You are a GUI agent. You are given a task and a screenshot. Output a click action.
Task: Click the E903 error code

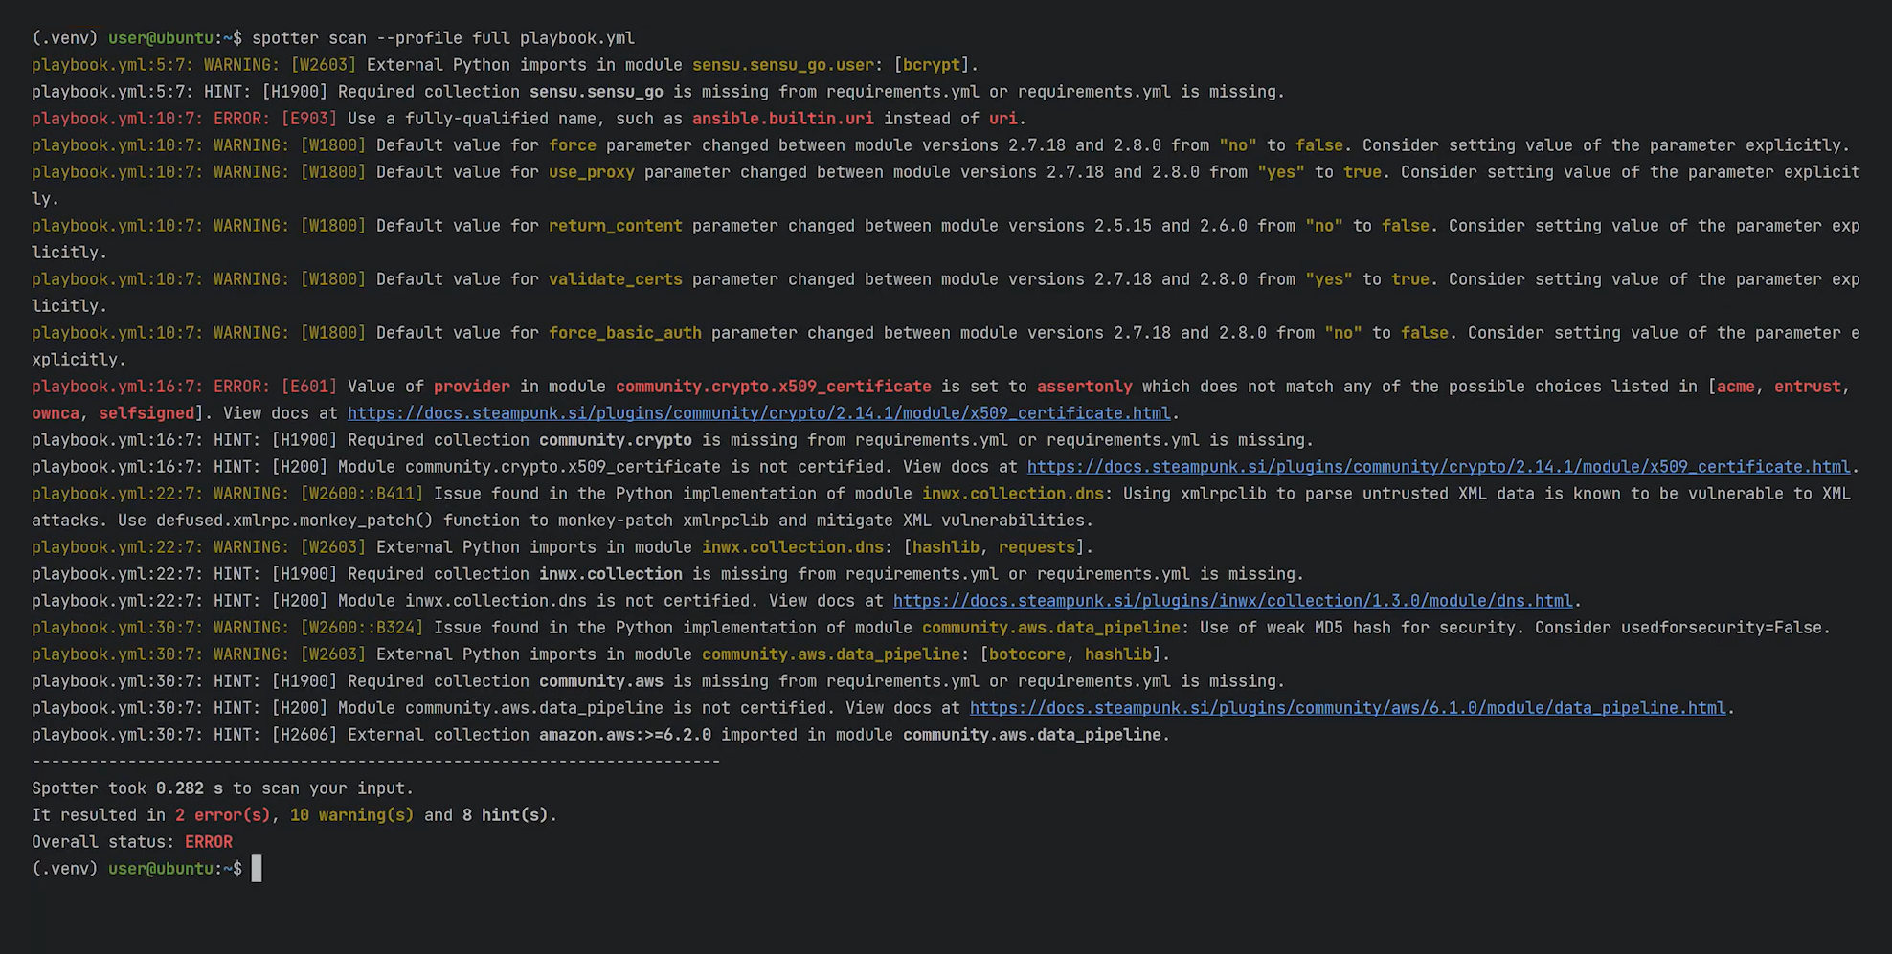[x=309, y=119]
